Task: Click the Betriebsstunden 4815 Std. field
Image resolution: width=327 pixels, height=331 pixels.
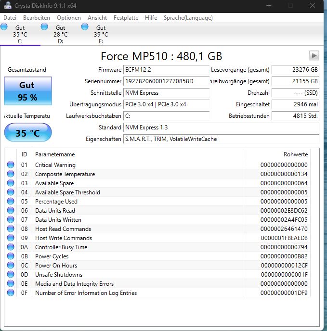Action: point(296,116)
